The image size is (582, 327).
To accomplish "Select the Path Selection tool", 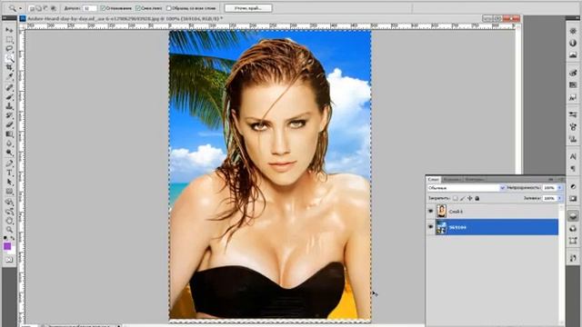I will [x=9, y=183].
